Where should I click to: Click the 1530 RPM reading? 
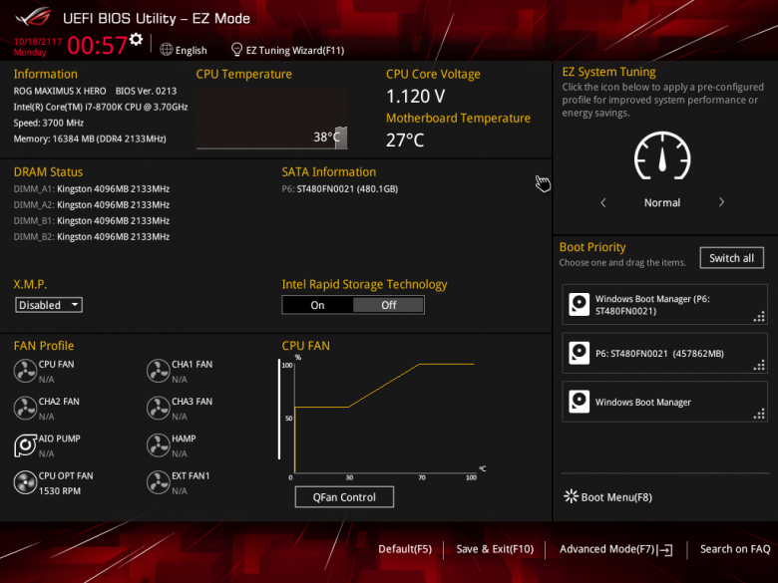[60, 490]
